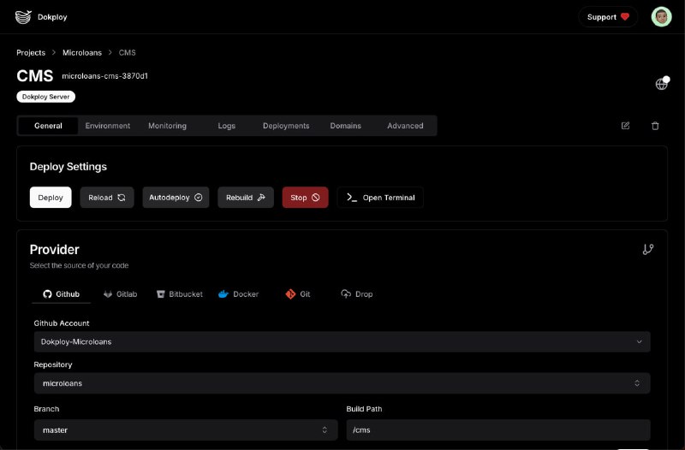Screen dimensions: 685x450
Task: Select the Github provider tab
Action: (61, 294)
